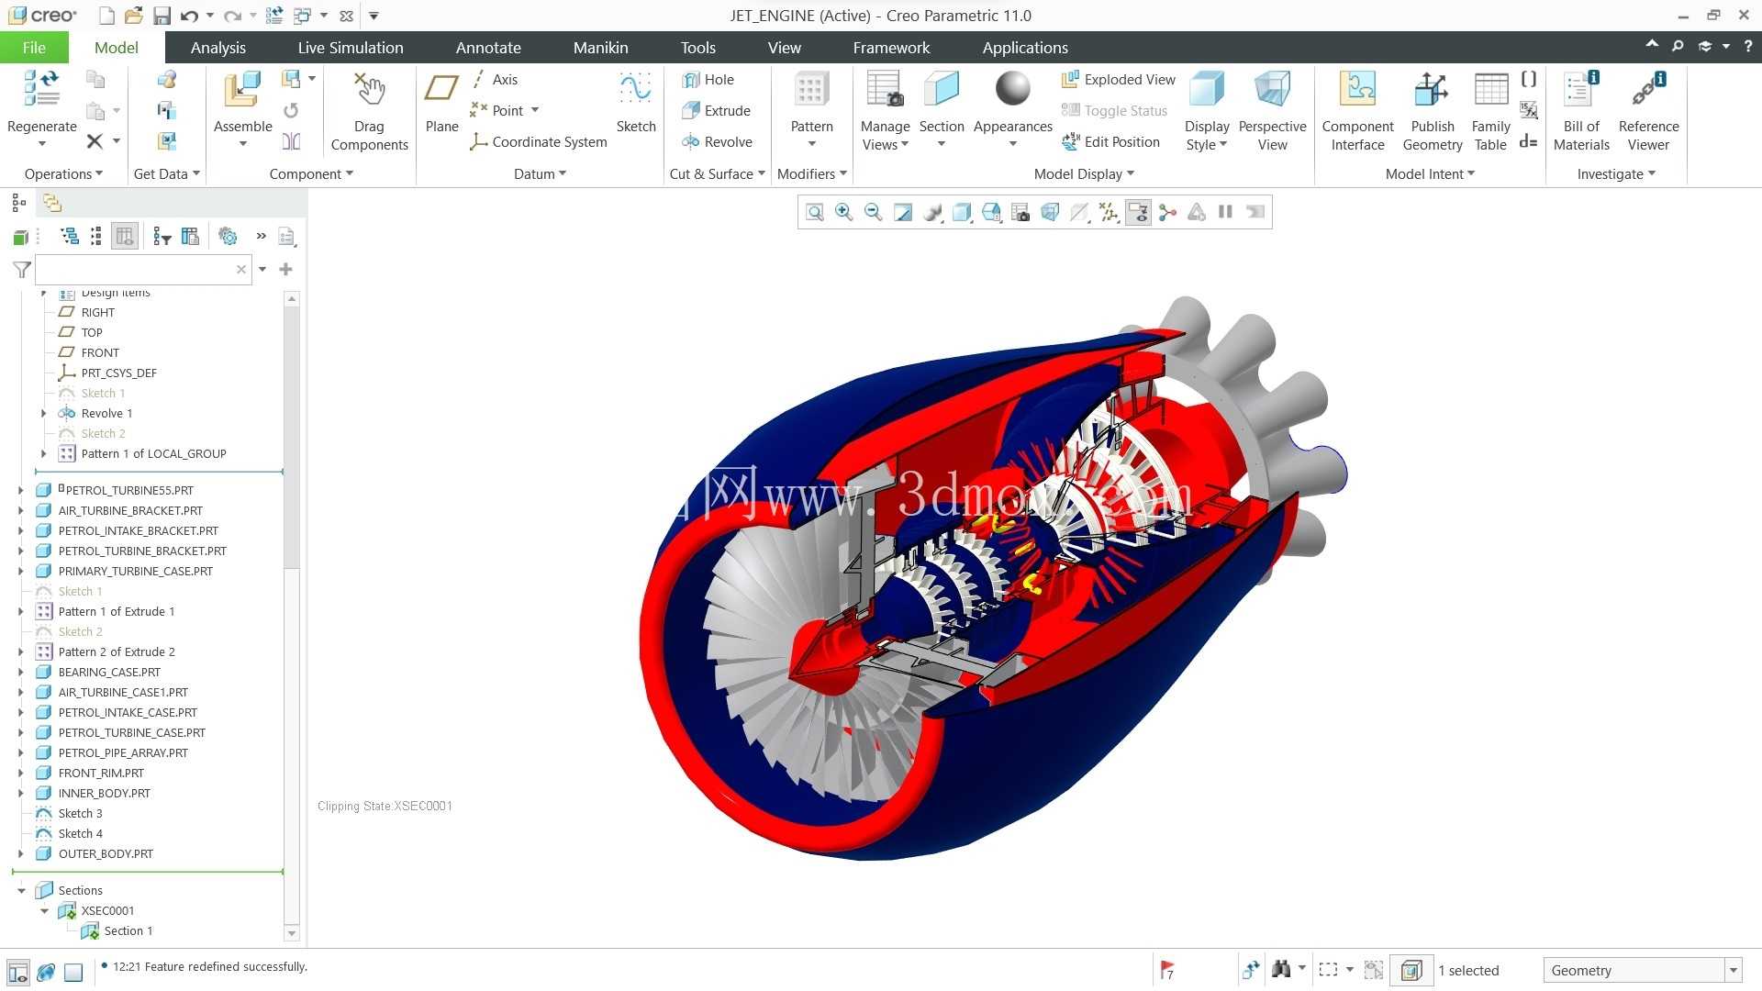Open Saved Orientations in graphics toolbar
This screenshot has height=991, width=1762.
(990, 213)
